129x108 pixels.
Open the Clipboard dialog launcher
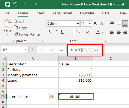(x=42, y=41)
